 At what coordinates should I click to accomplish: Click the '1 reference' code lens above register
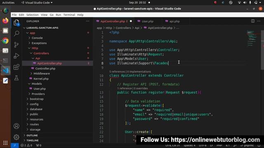click(x=125, y=88)
